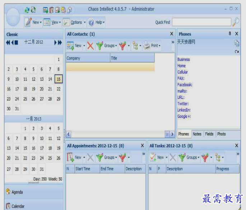Click the calendar today square button
This screenshot has width=246, height=210.
tap(16, 42)
